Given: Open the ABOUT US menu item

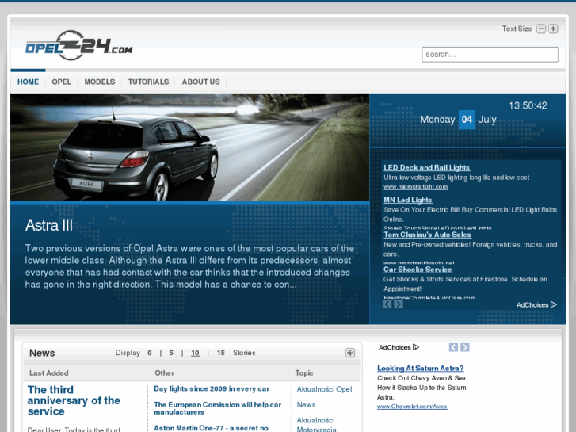Looking at the screenshot, I should 201,82.
